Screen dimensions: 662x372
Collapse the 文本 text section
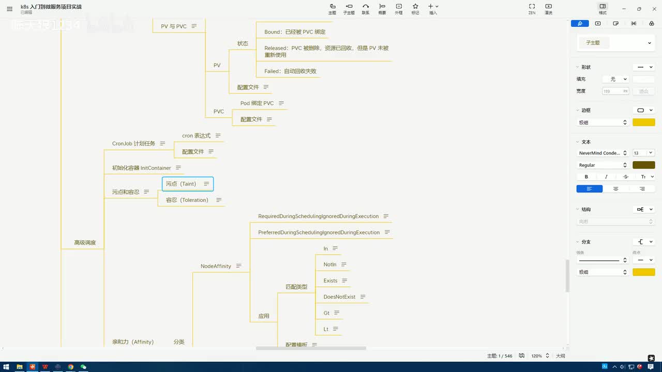[578, 142]
